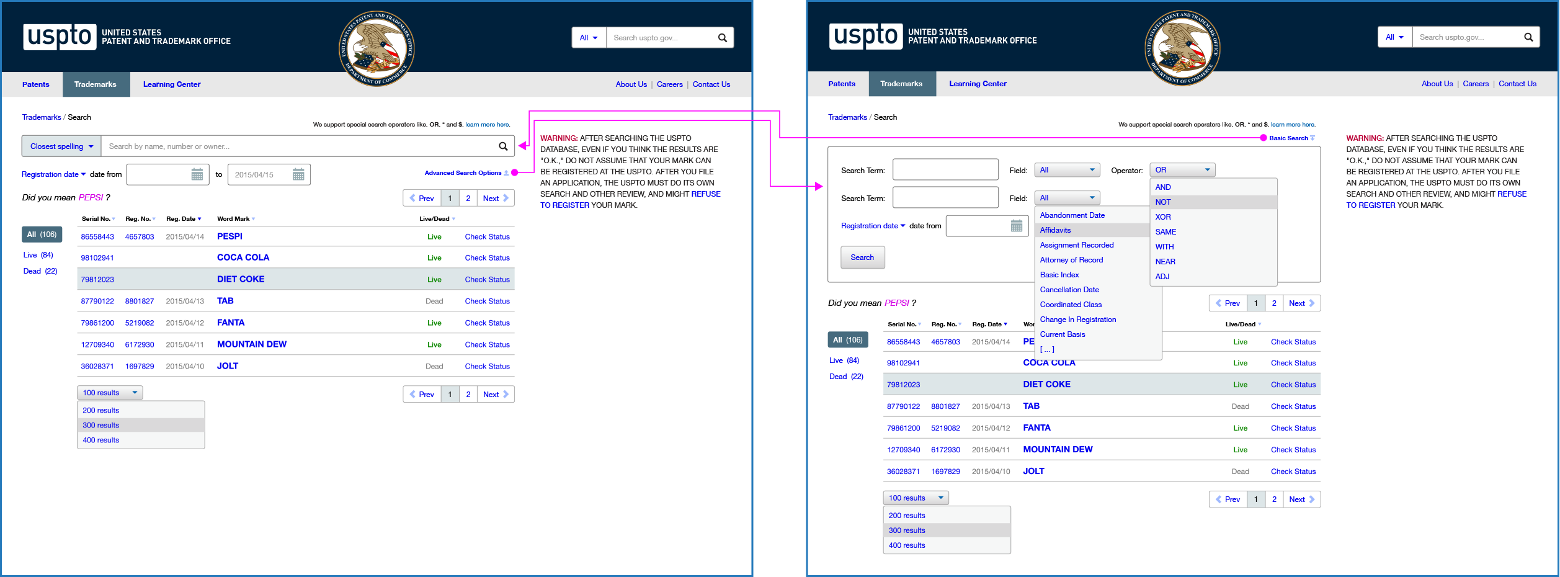Click Serial No. sort arrow, right mockup
The width and height of the screenshot is (1560, 577).
coord(919,324)
